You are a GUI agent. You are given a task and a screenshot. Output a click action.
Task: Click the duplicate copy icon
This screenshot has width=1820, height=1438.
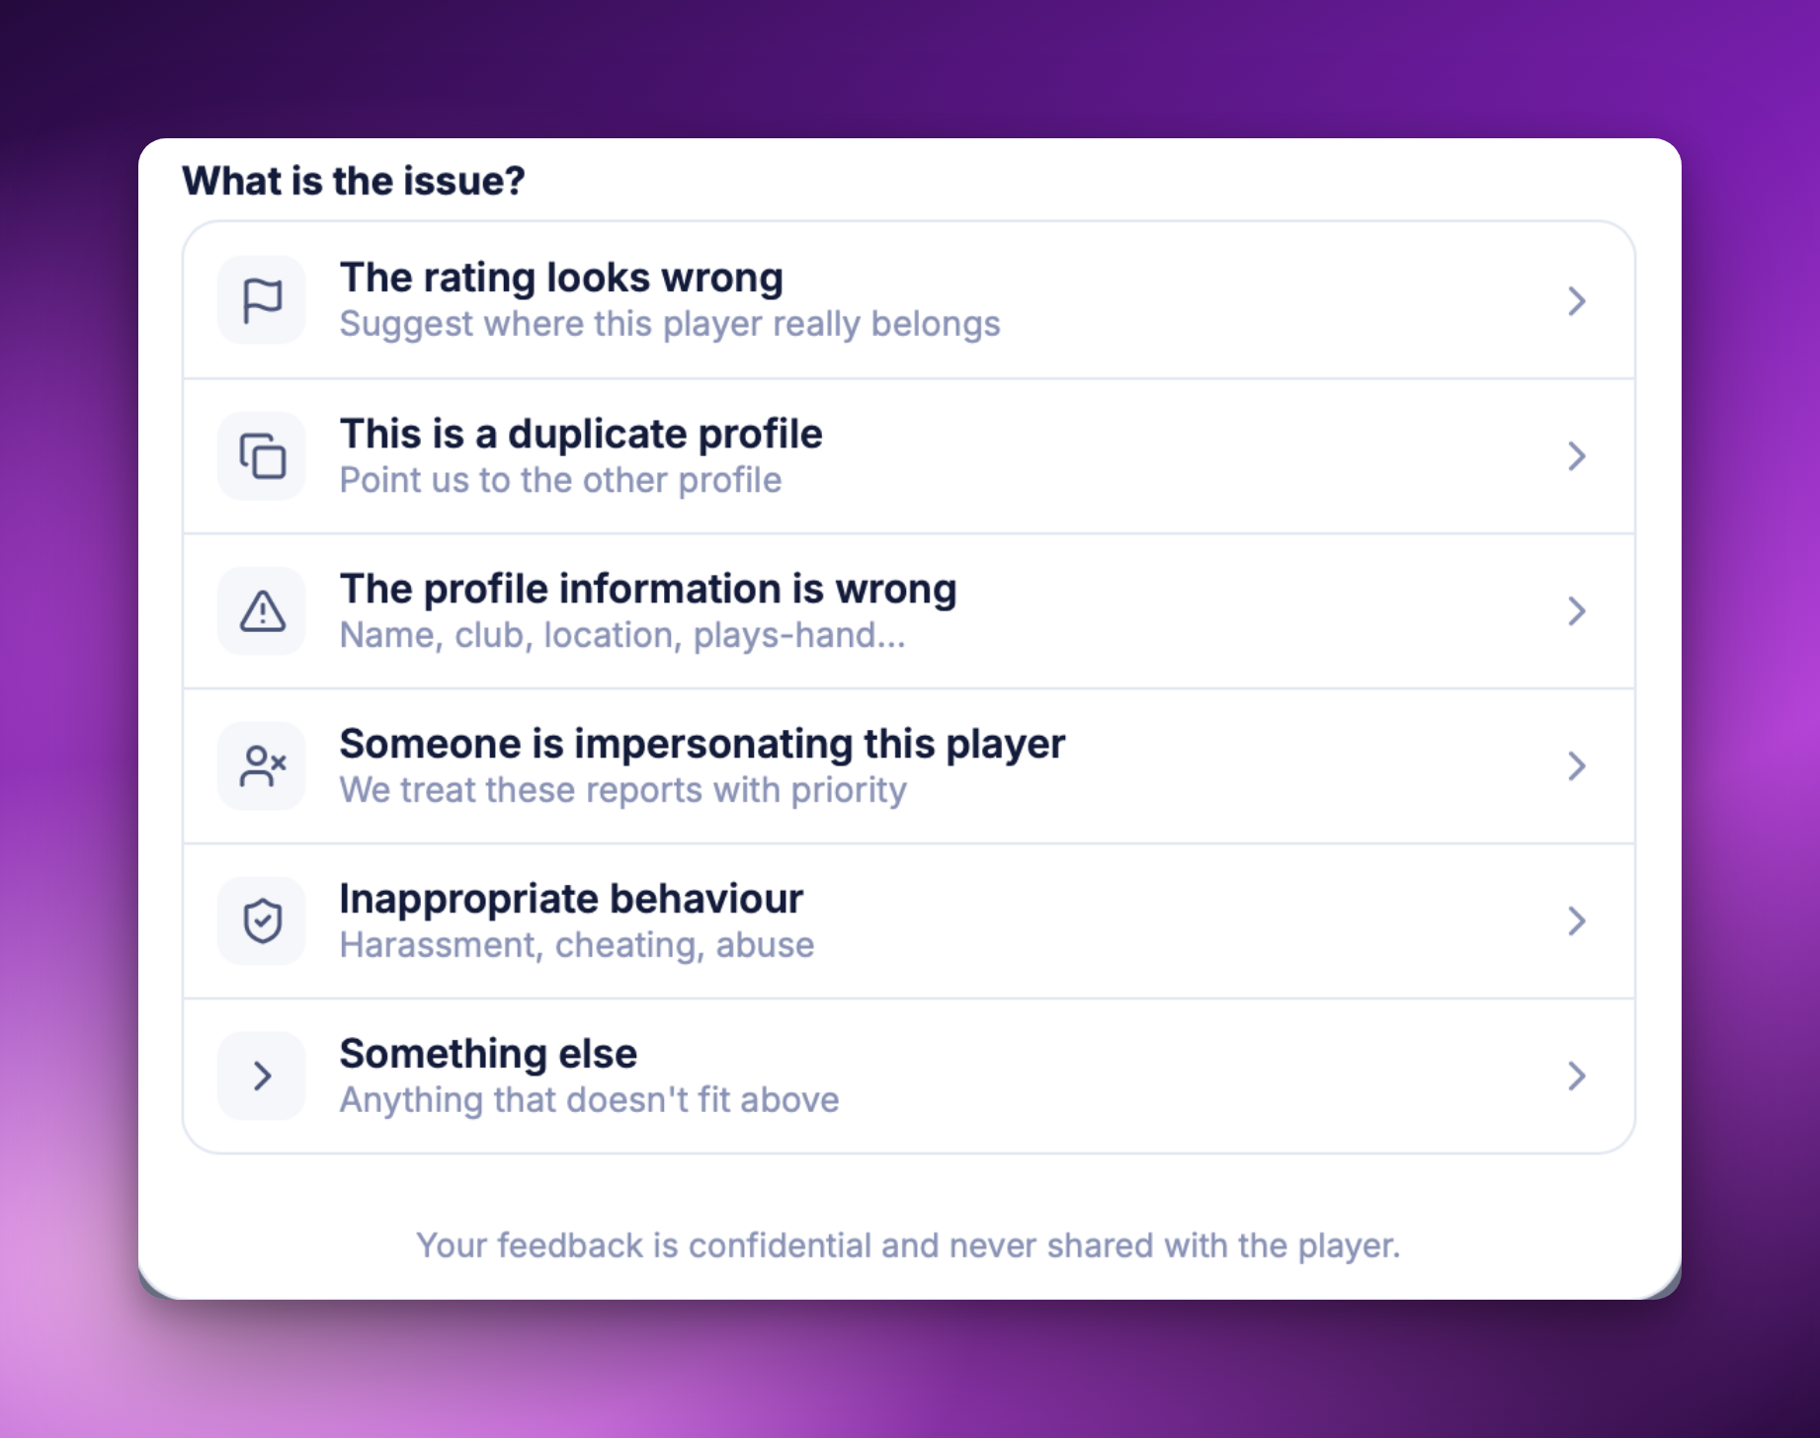[262, 455]
